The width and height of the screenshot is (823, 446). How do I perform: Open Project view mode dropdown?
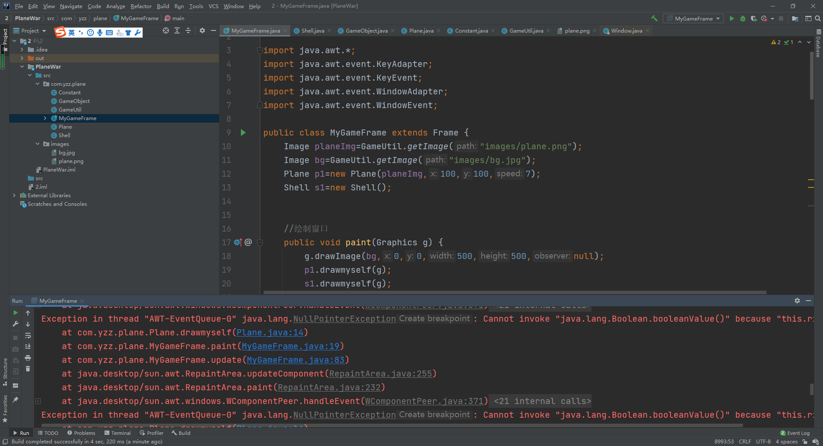(x=30, y=30)
